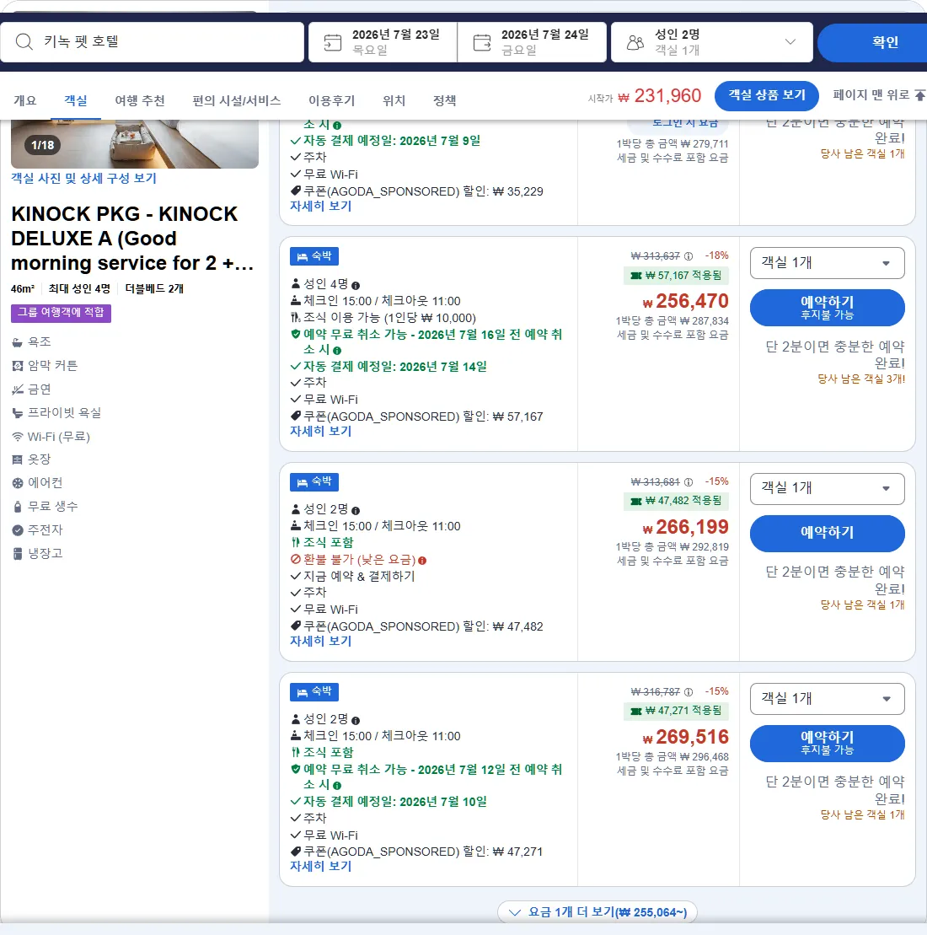Click info icon next to 환불 불가 (낮은 요금)
Viewport: 927px width, 935px height.
point(422,561)
